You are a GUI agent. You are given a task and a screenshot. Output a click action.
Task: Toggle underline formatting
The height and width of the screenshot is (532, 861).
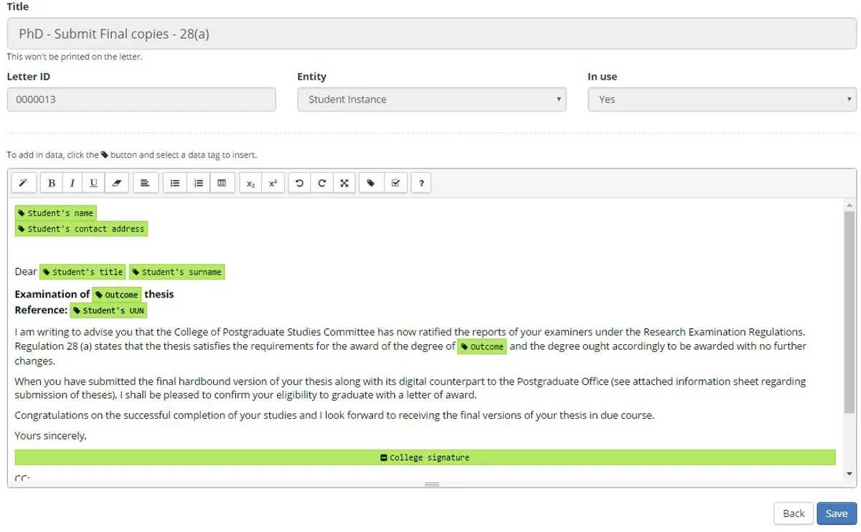[93, 184]
